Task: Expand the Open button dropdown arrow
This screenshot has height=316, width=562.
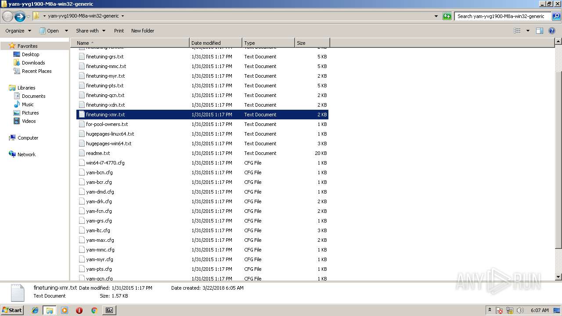Action: 66,31
